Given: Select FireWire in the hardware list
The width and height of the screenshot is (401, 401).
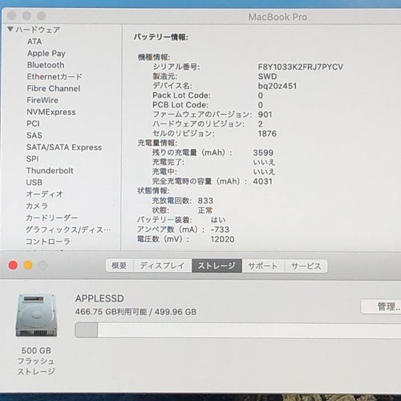Looking at the screenshot, I should pyautogui.click(x=43, y=100).
